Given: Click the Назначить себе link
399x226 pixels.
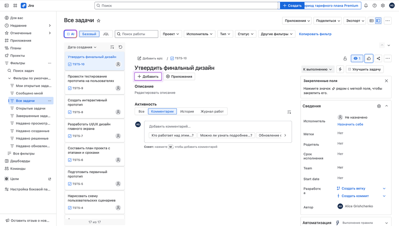Looking at the screenshot, I should pyautogui.click(x=350, y=124).
